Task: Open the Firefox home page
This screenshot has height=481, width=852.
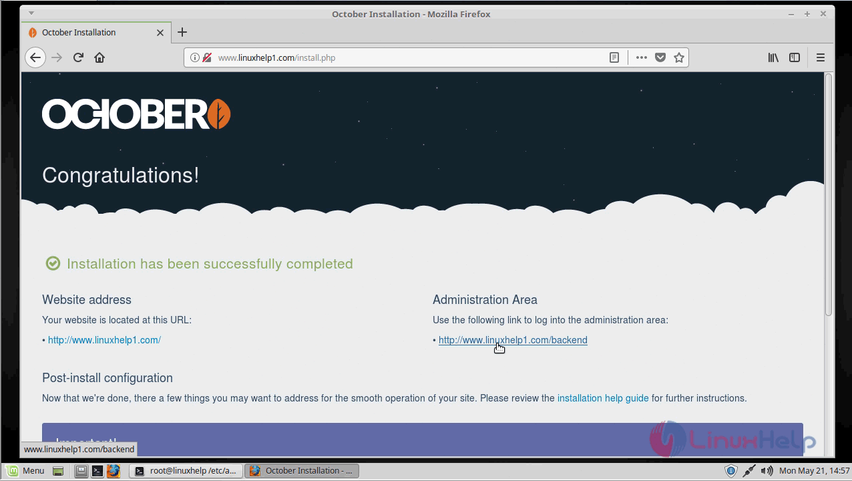Action: [99, 57]
